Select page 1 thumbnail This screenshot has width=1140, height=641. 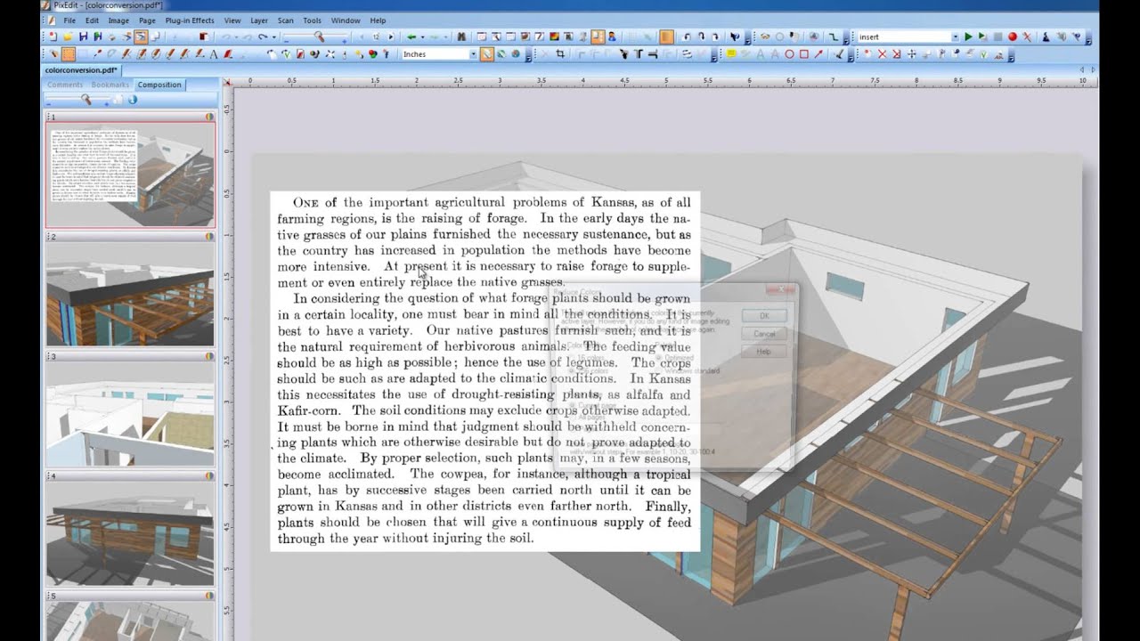[x=130, y=174]
